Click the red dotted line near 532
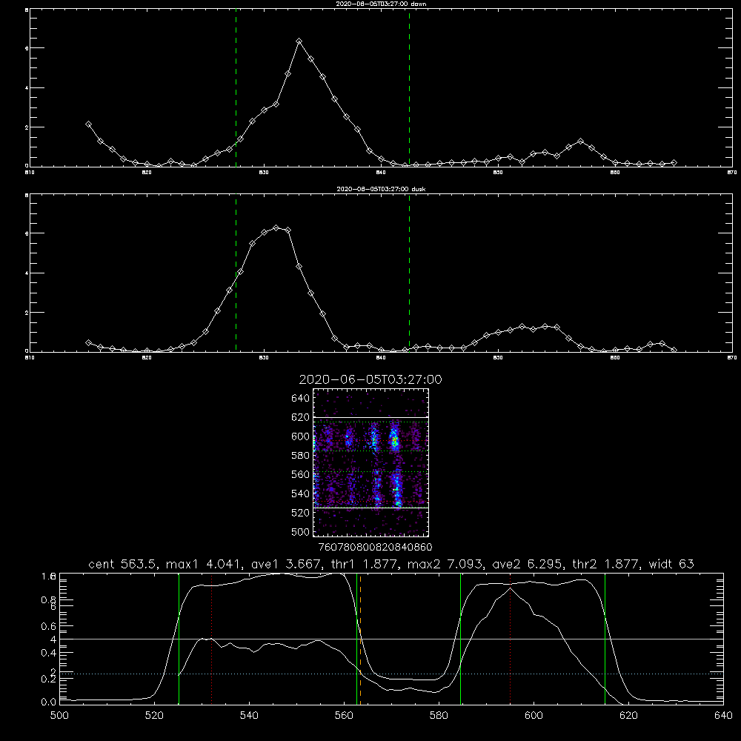Viewport: 741px width, 741px height. pos(212,639)
